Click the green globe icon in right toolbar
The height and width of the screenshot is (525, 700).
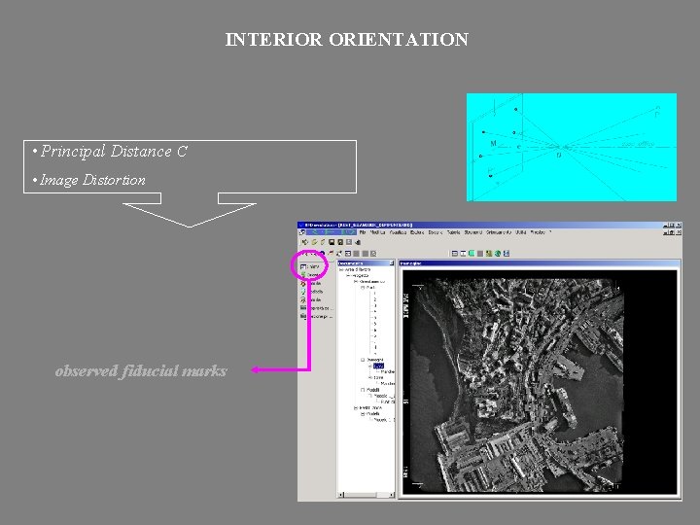click(498, 253)
